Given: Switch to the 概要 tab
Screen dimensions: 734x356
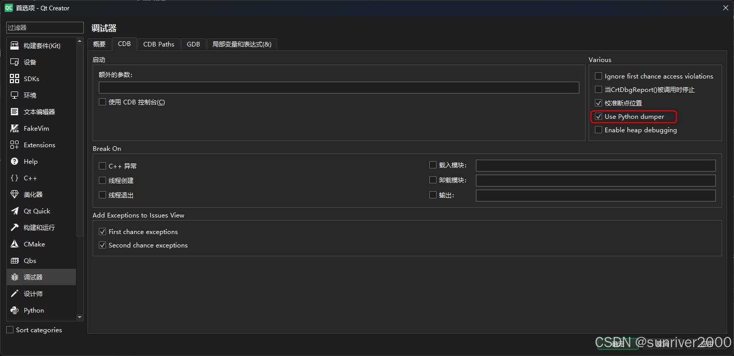Looking at the screenshot, I should coord(99,44).
